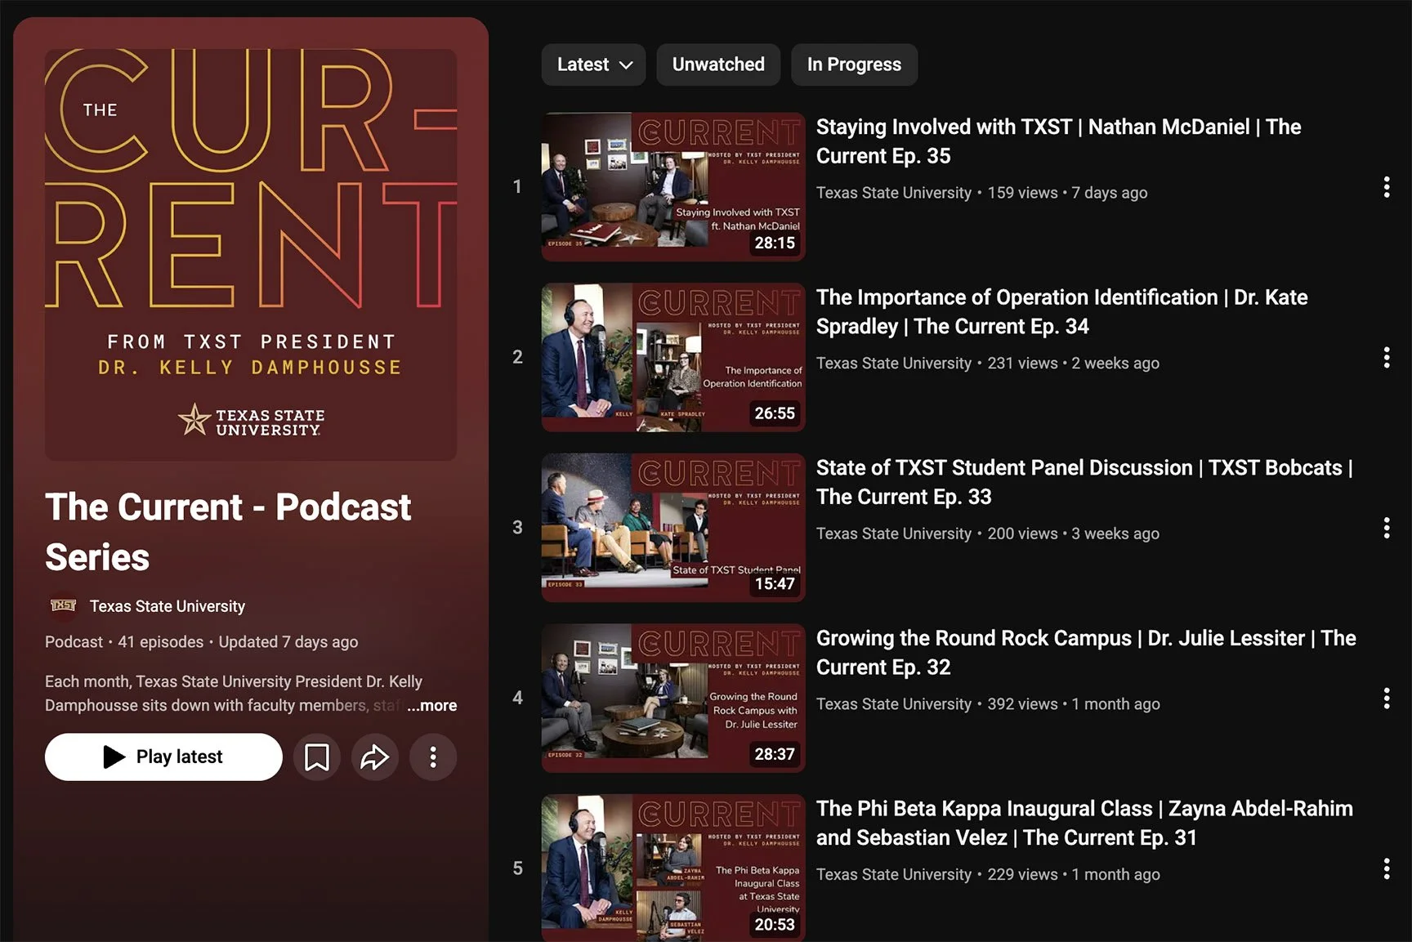This screenshot has height=942, width=1412.
Task: Click the 20:53 duration badge
Action: (775, 924)
